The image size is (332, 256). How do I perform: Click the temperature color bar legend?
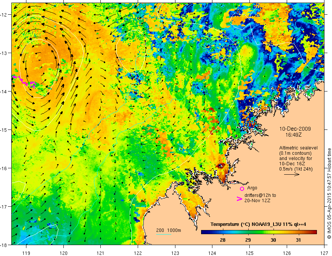point(259,232)
